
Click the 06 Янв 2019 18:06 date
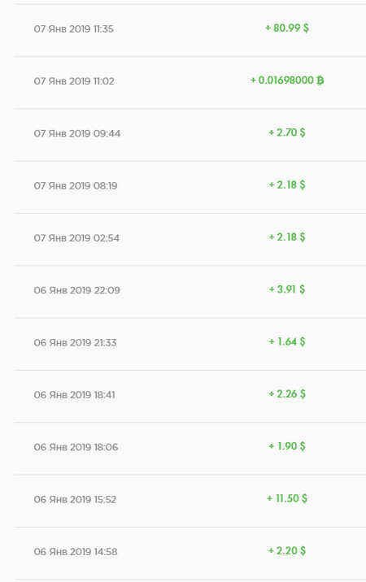[x=76, y=448]
